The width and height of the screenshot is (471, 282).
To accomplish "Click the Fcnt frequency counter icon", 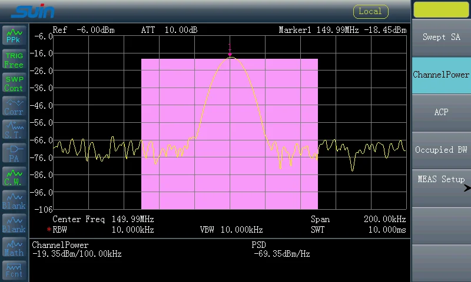I will point(14,270).
